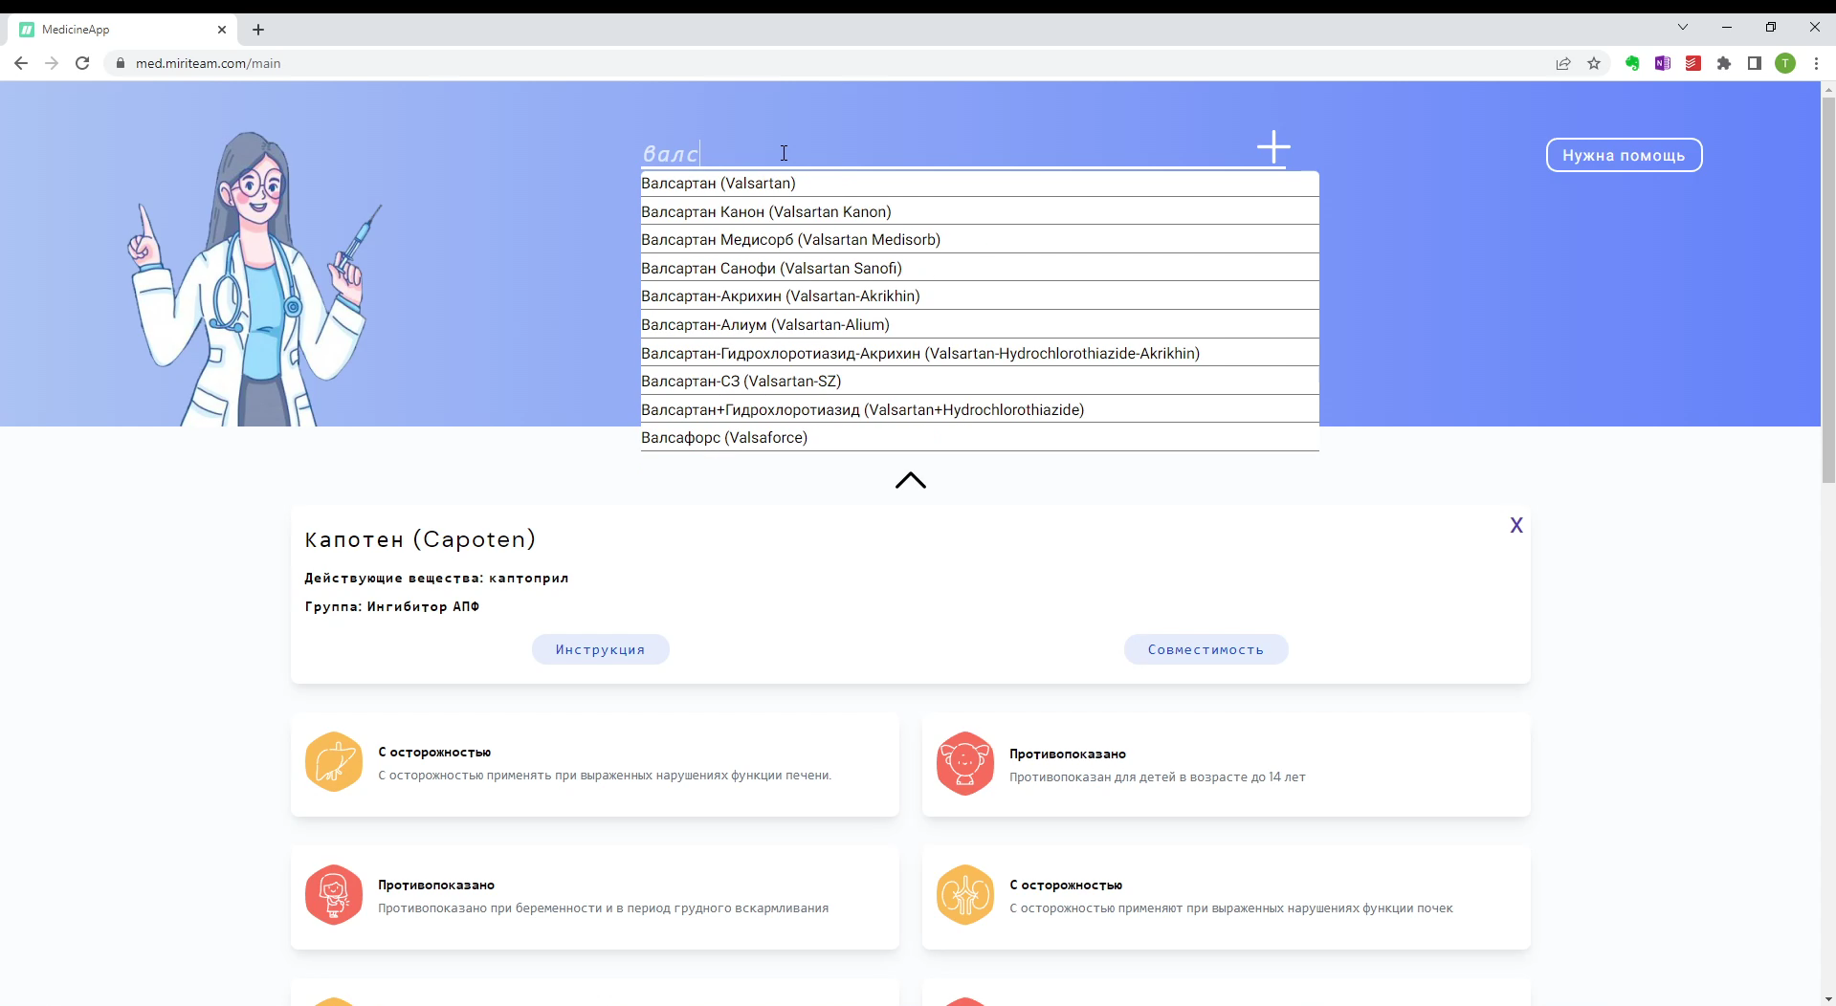Click the pregnancy contraindication icon
This screenshot has width=1836, height=1006.
click(333, 895)
